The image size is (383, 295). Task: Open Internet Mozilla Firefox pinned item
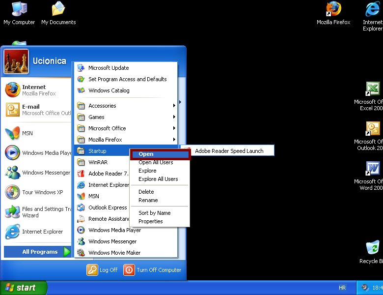[x=37, y=90]
